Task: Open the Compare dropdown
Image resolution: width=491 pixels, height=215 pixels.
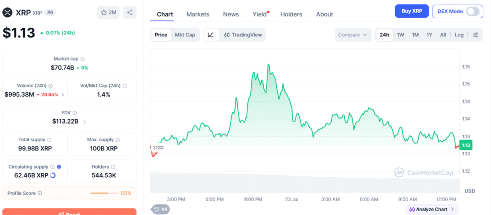Action: 352,34
